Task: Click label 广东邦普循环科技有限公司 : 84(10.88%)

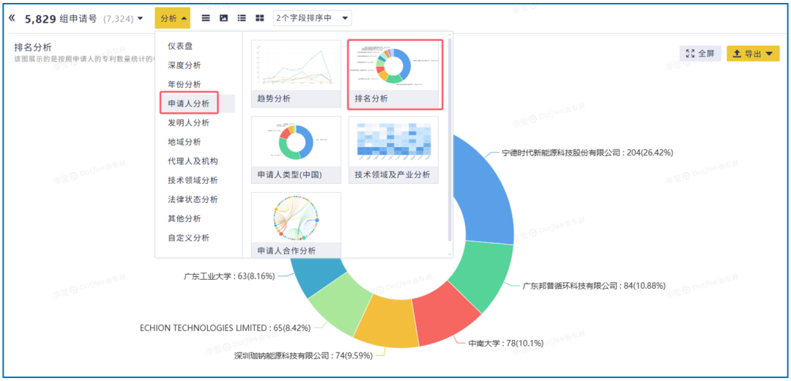Action: coord(594,286)
